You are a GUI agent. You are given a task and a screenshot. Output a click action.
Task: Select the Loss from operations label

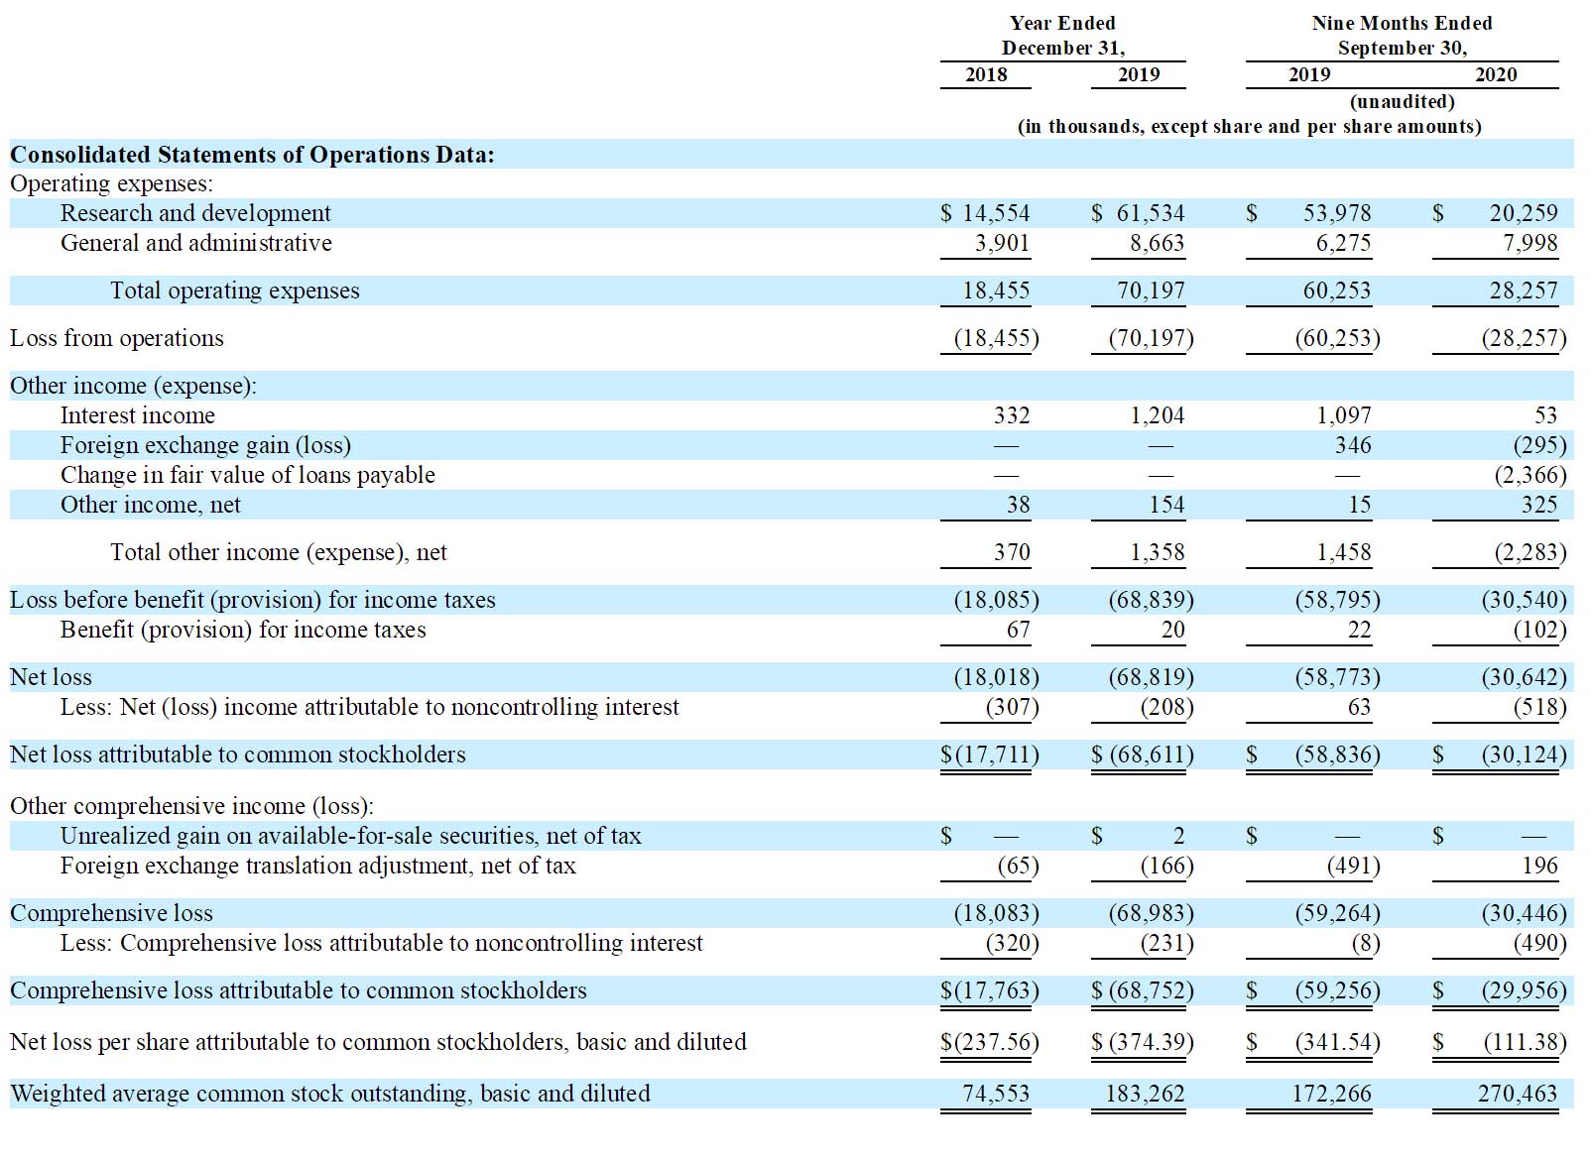[x=117, y=338]
